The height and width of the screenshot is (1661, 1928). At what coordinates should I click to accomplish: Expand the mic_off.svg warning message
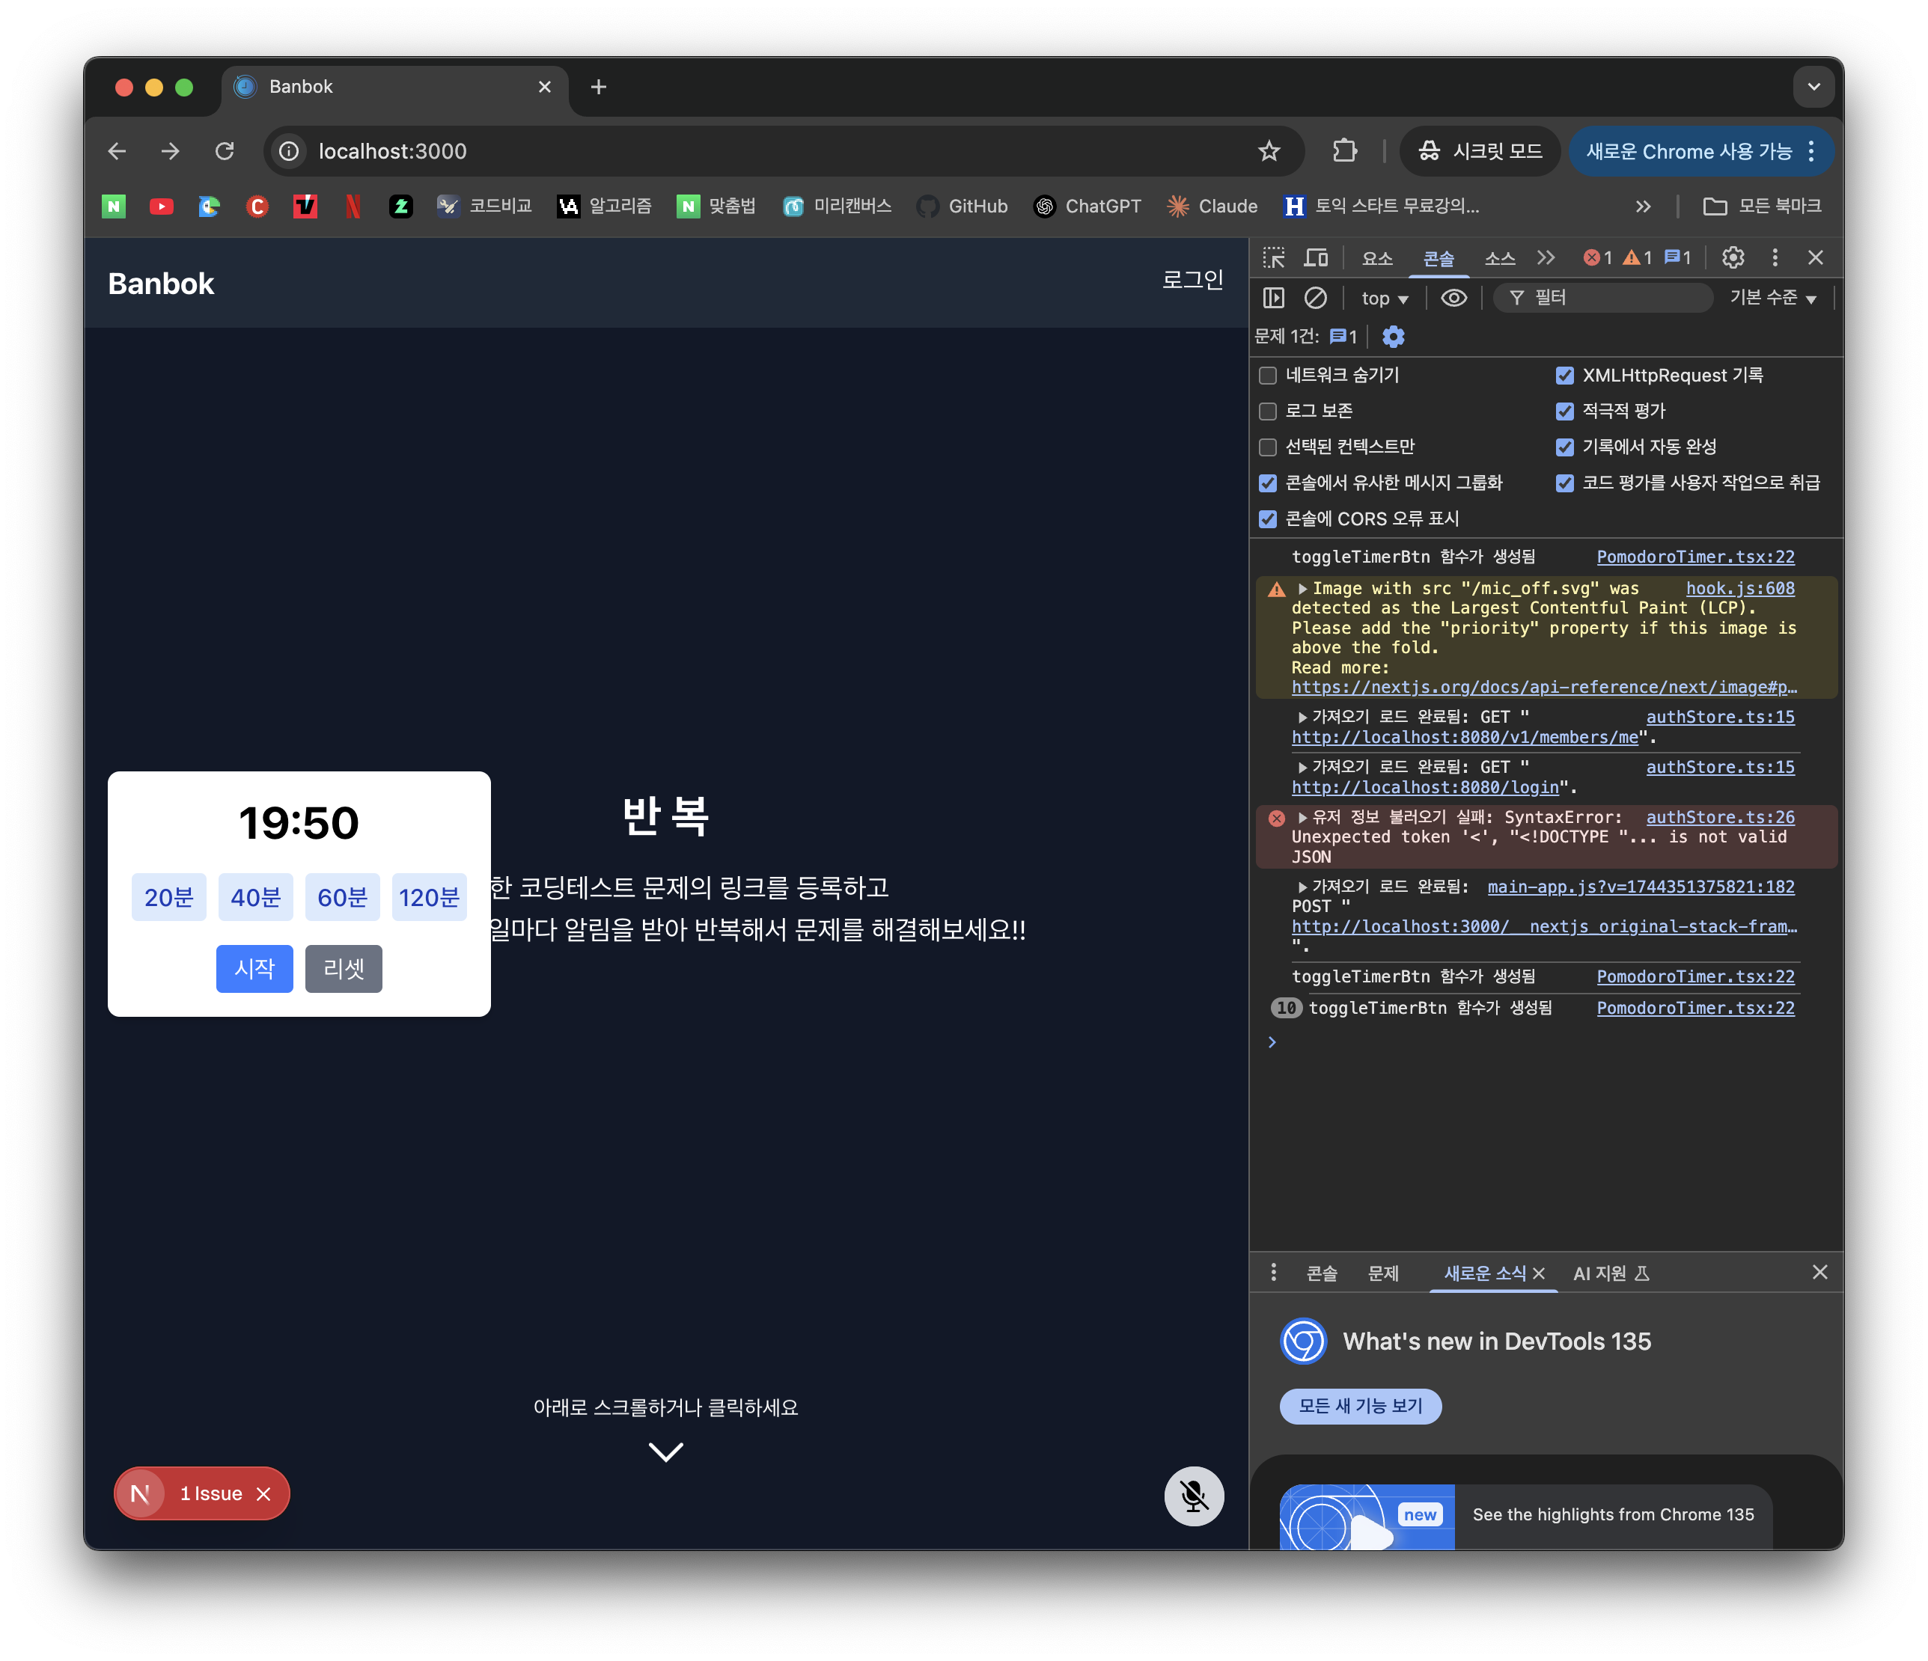(1303, 589)
